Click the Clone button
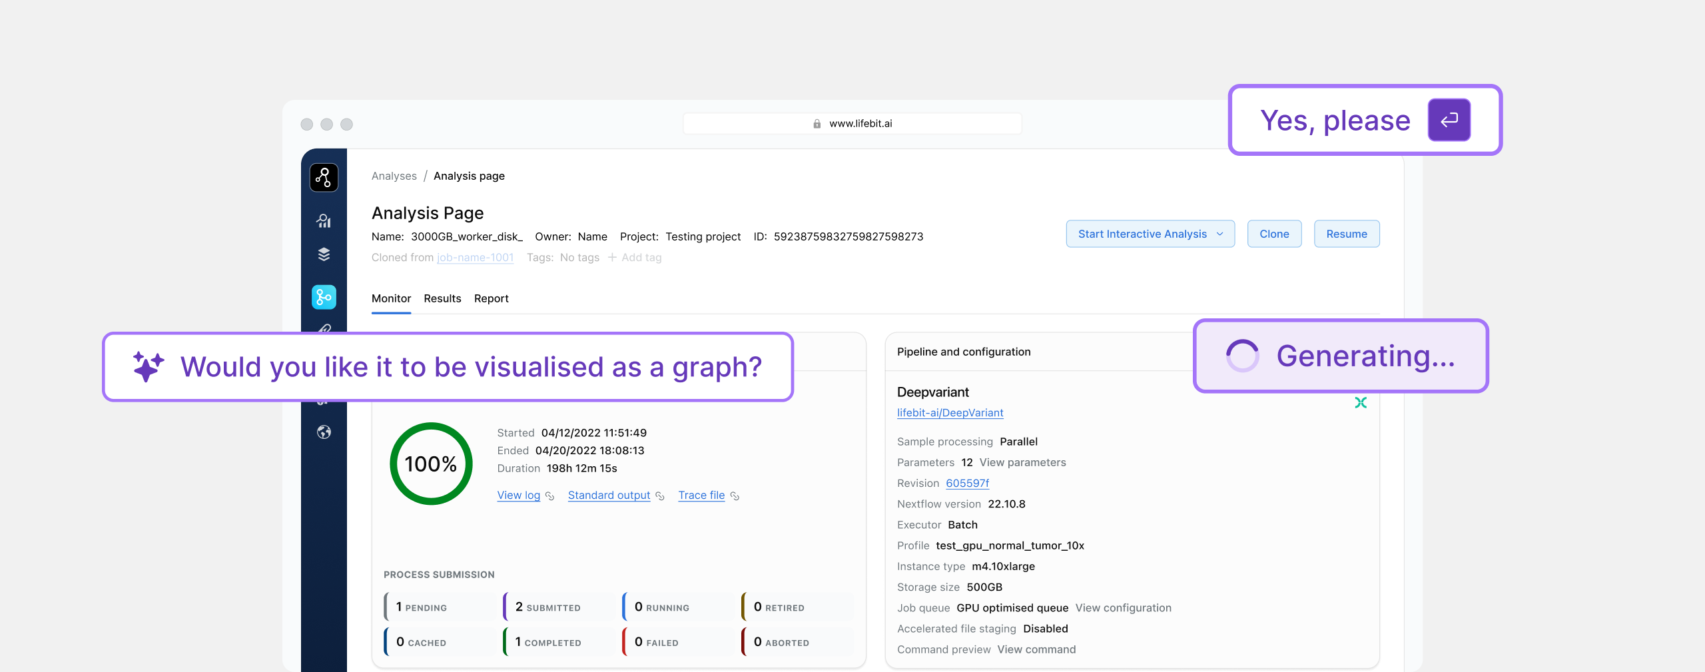Viewport: 1705px width, 672px height. click(x=1273, y=234)
